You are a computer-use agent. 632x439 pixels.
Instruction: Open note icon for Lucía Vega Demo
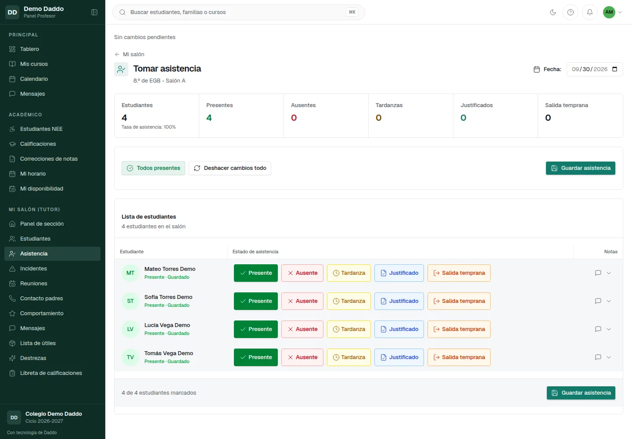click(598, 329)
